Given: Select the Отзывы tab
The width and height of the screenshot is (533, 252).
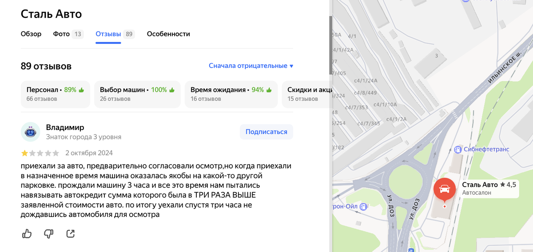Looking at the screenshot, I should (x=115, y=34).
